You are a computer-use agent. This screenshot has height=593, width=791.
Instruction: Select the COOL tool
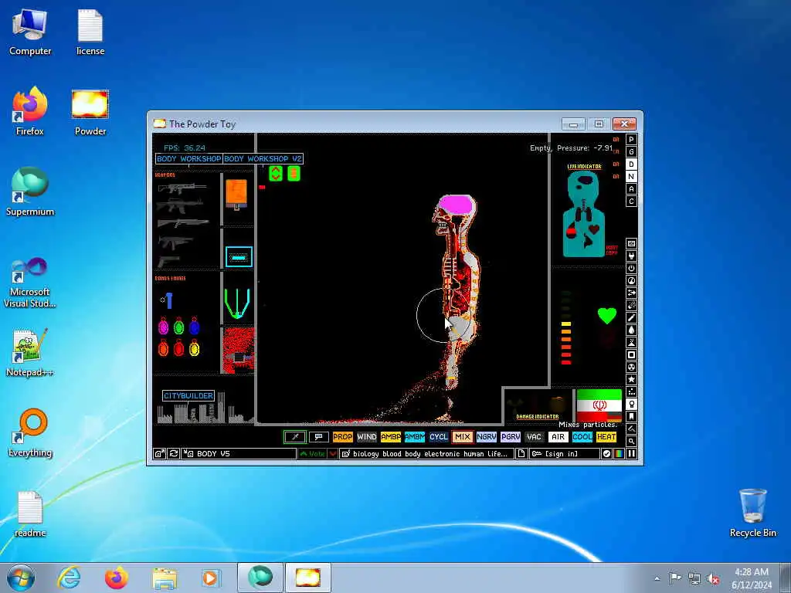click(582, 437)
